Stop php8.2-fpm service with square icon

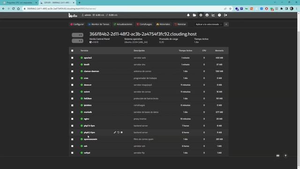coord(122,132)
